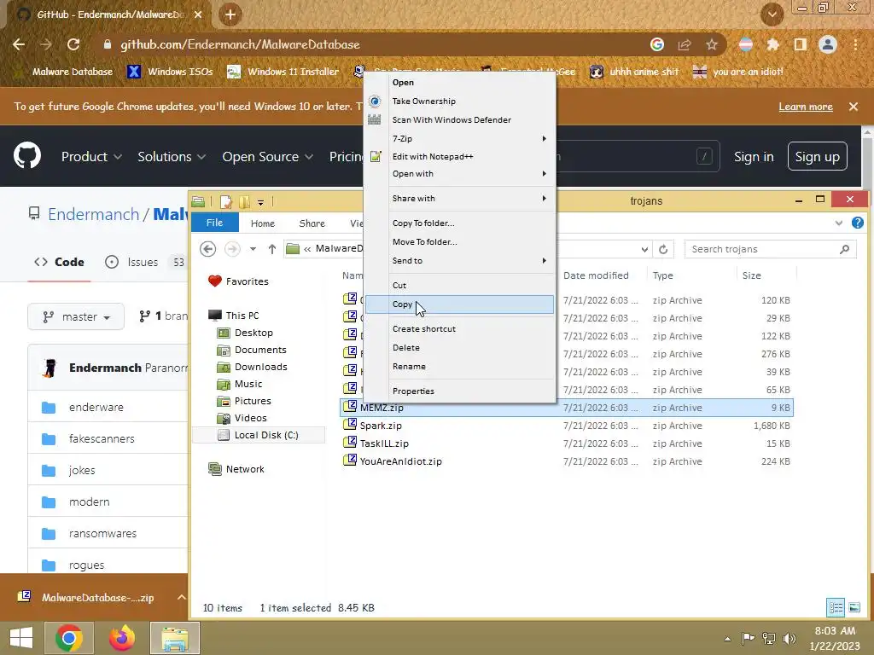Image resolution: width=874 pixels, height=655 pixels.
Task: Click the Explorer back arrow button
Action: [208, 249]
